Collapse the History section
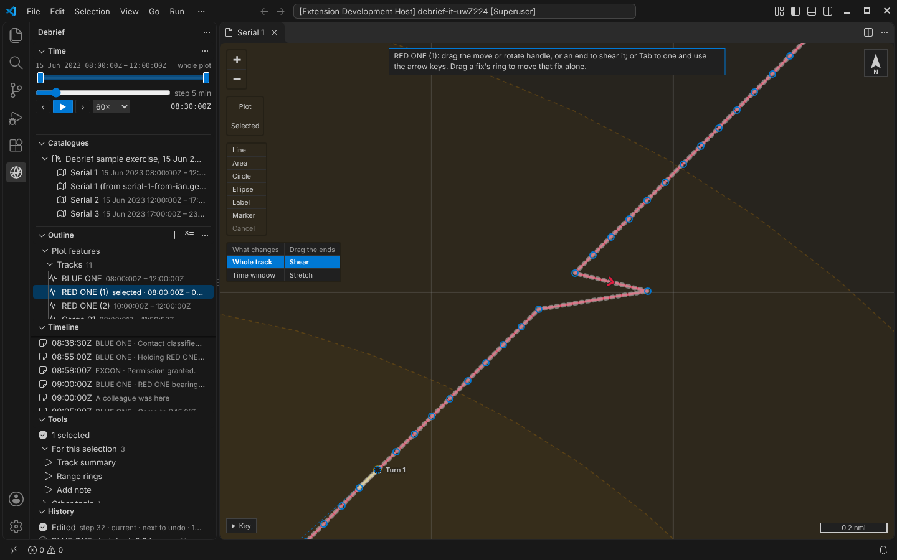 click(42, 511)
